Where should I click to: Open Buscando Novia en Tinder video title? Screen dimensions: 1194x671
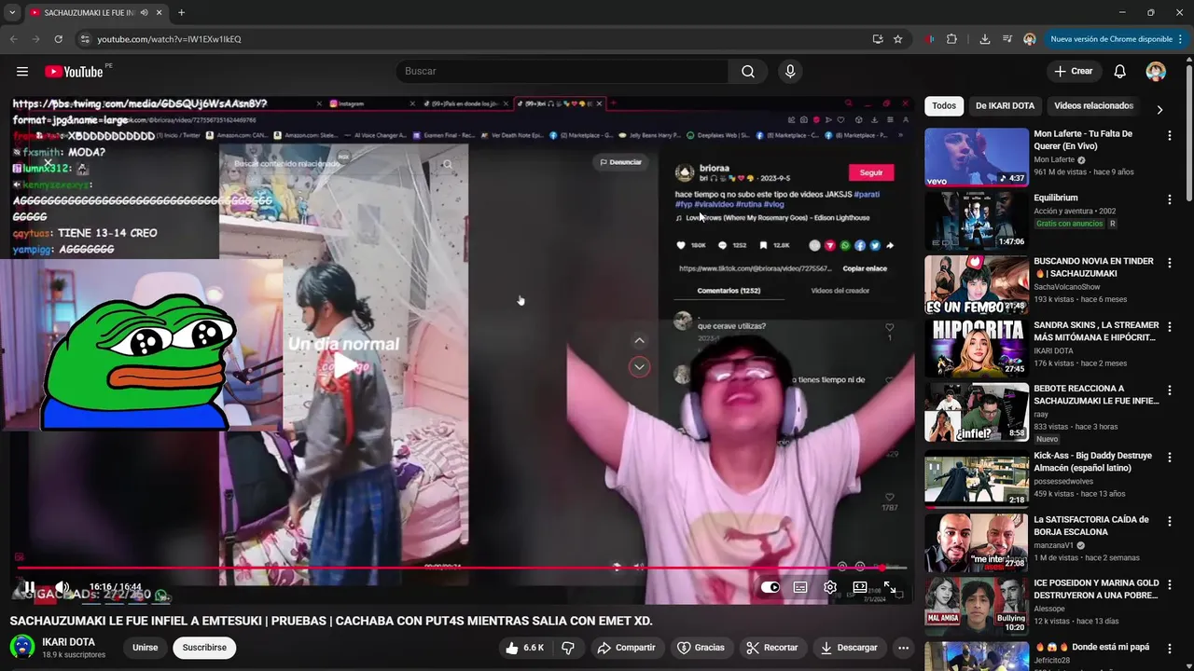coord(1093,267)
